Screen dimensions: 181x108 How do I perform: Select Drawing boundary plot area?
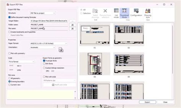(x=10, y=82)
